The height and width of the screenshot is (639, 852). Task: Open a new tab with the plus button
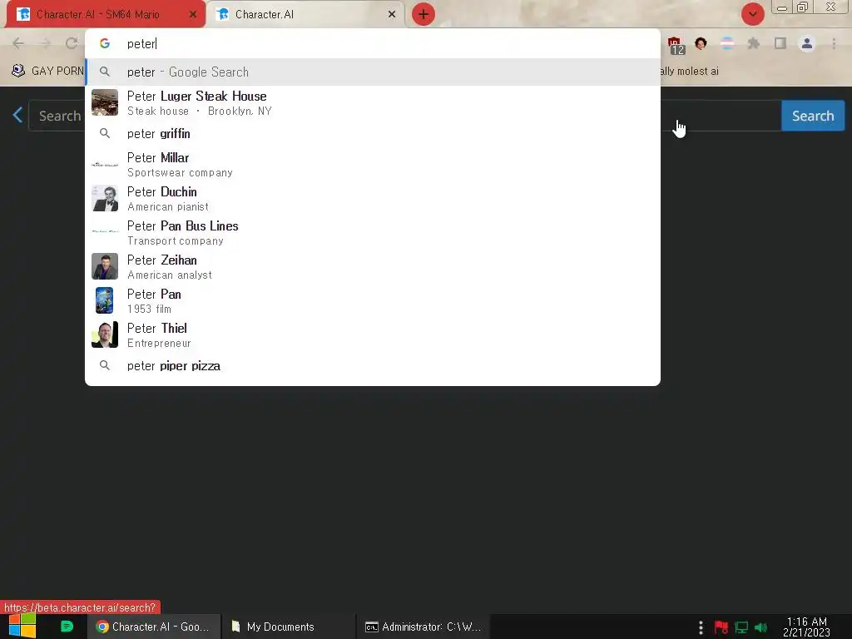click(x=424, y=15)
